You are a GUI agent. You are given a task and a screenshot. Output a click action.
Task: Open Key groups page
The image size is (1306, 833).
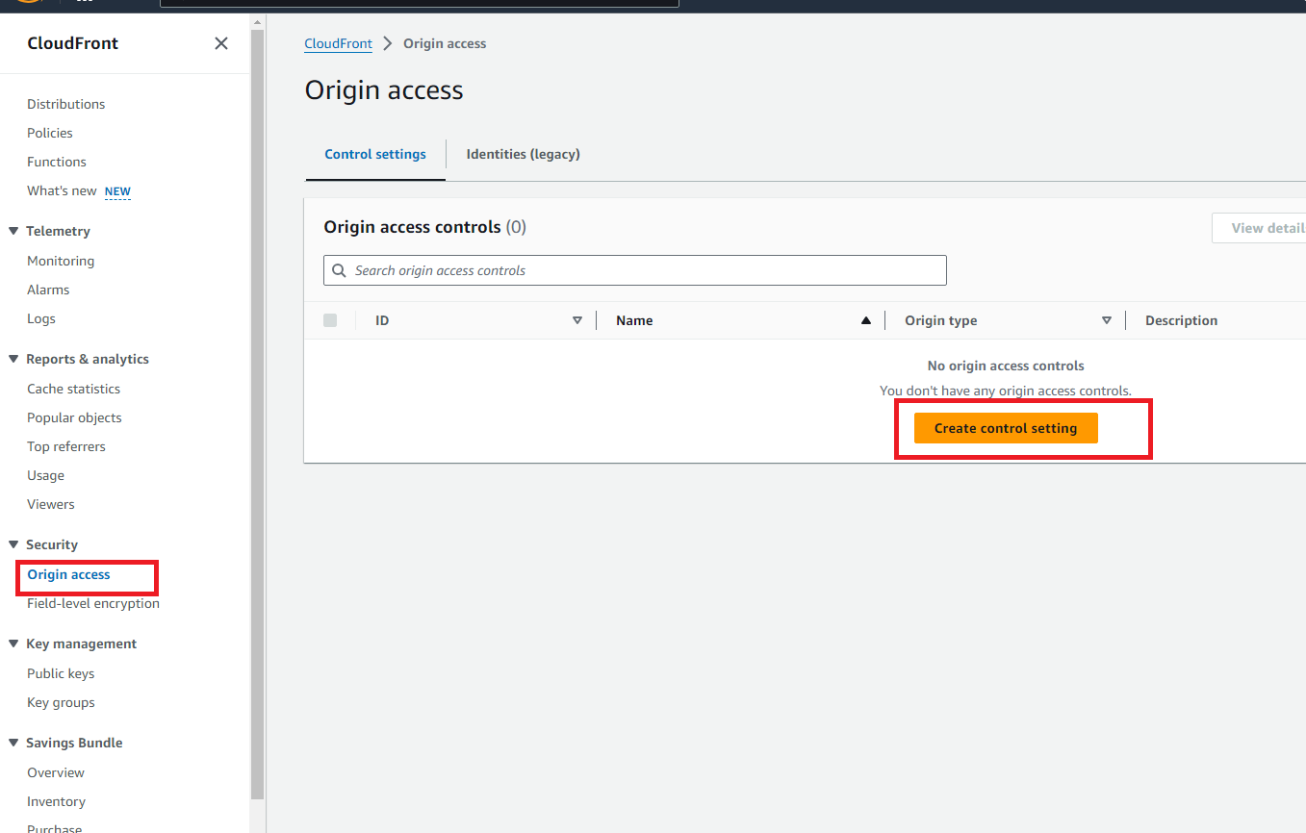pyautogui.click(x=61, y=702)
